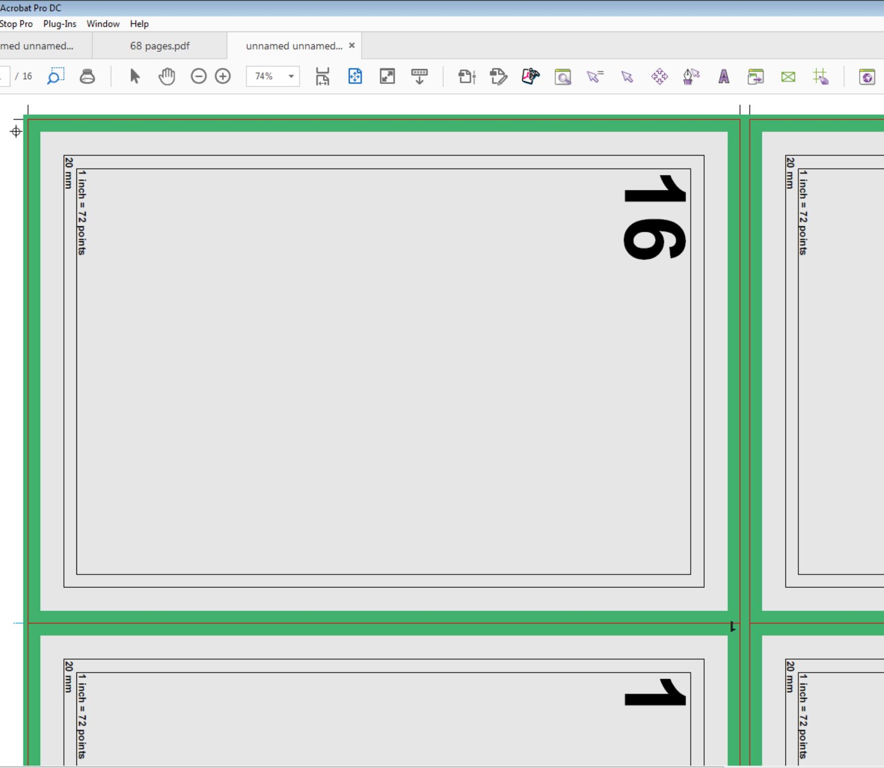884x768 pixels.
Task: Switch to full screen mode icon
Action: [387, 76]
